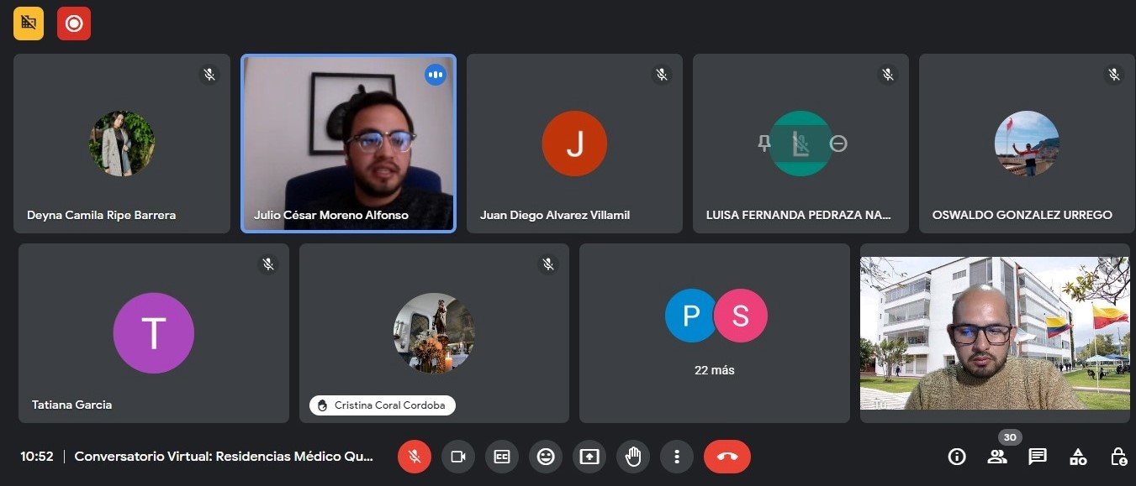Click the name 'OSWALDO GONZALEZ URREGO'
The height and width of the screenshot is (486, 1136).
tap(1022, 215)
